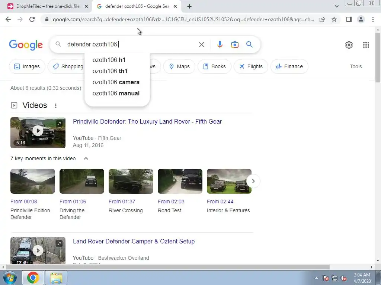Filter results by Finance
This screenshot has height=285, width=381.
[289, 66]
